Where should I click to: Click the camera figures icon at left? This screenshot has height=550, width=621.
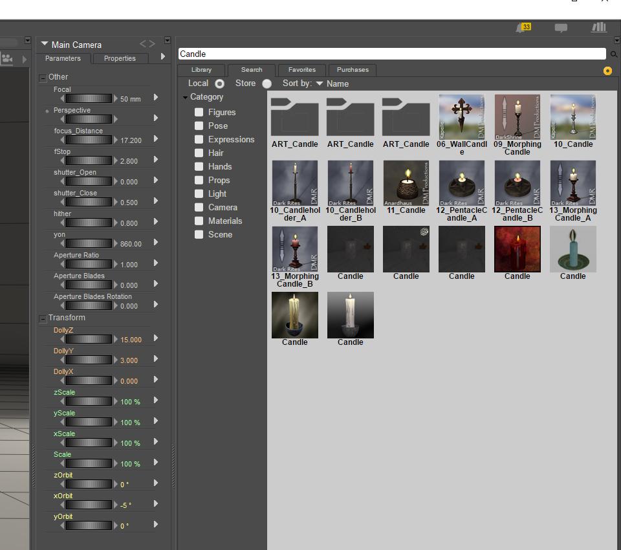click(x=7, y=59)
